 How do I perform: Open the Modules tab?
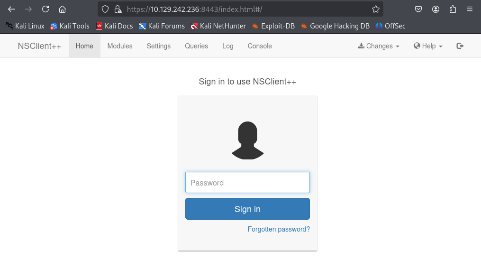tap(120, 46)
